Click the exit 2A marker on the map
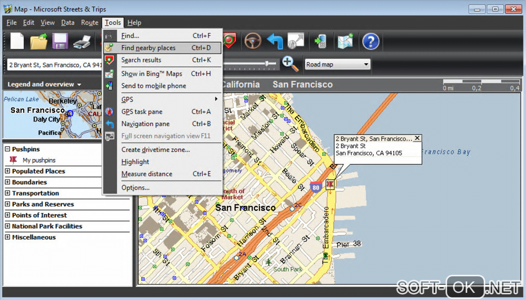Screen dimensions: 526x300 pos(237,258)
